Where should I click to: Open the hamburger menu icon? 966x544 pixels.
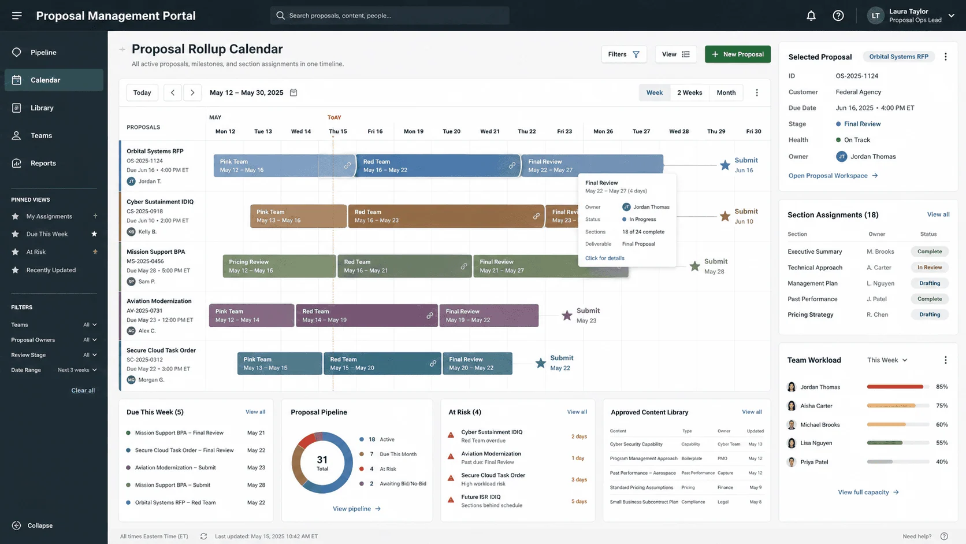tap(17, 16)
